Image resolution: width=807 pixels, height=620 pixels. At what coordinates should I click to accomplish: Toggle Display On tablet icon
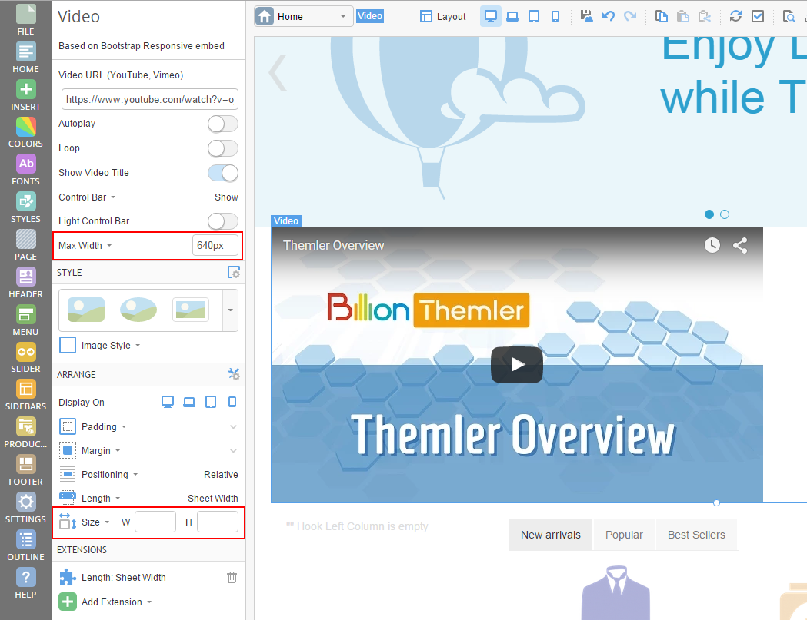pyautogui.click(x=211, y=402)
